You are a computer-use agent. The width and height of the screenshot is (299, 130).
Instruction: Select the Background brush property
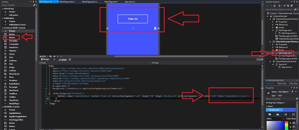274,110
